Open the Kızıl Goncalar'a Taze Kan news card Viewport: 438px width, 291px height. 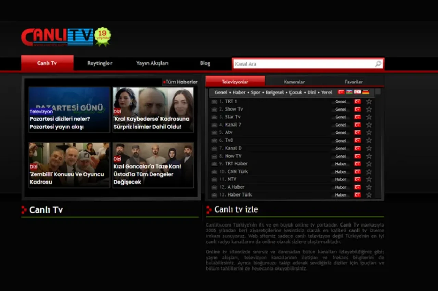coord(153,165)
